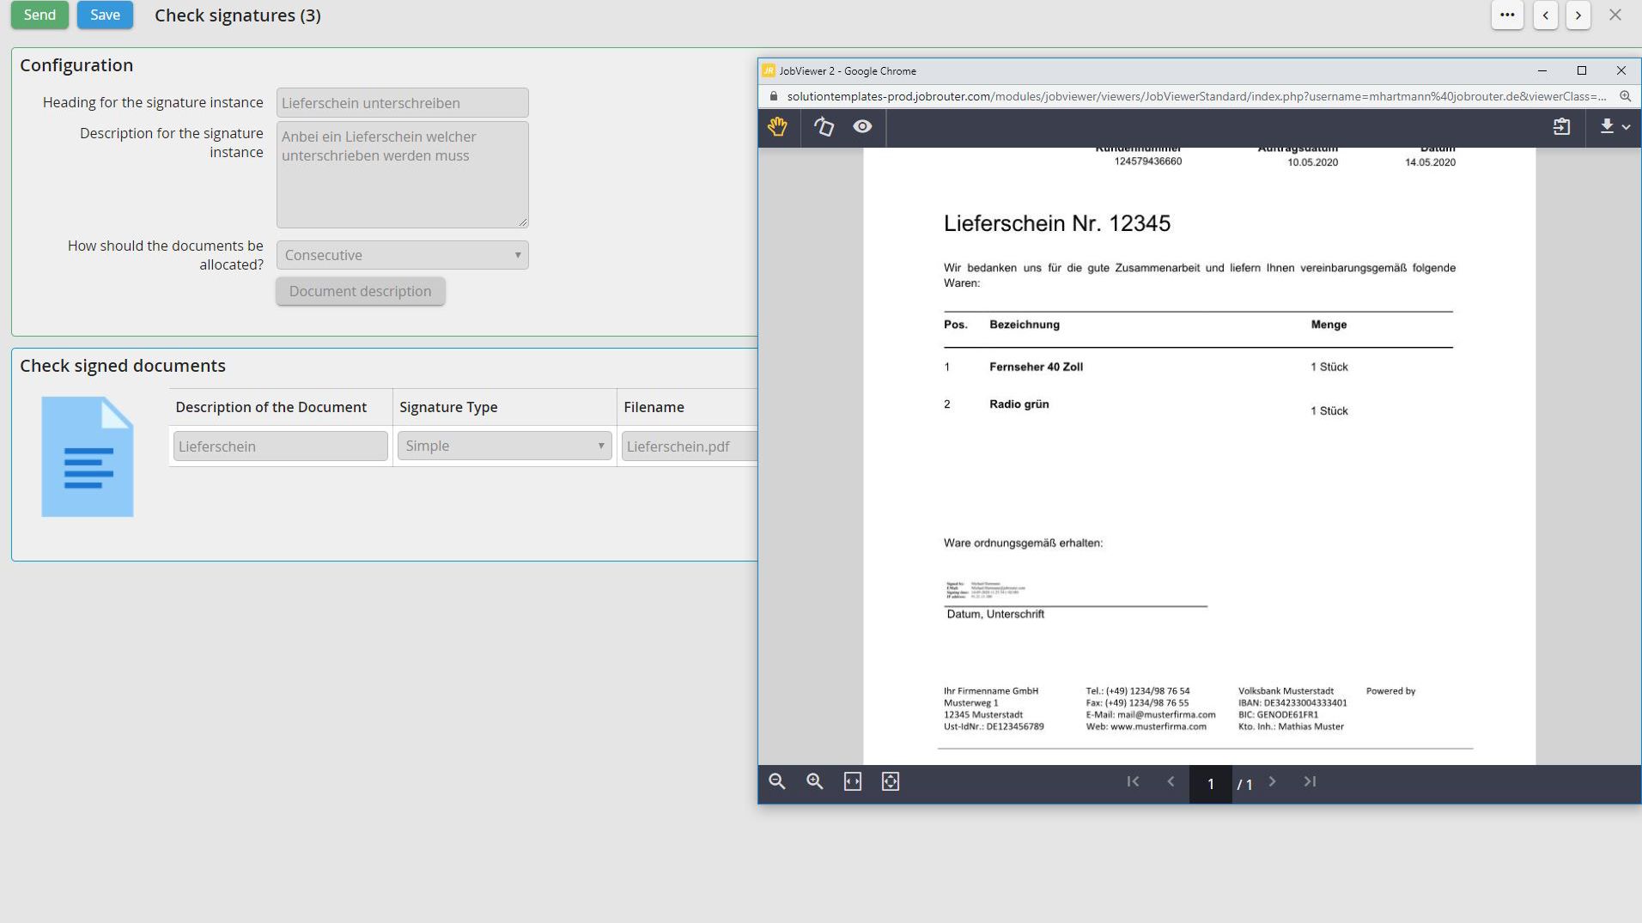Open the document allocation Consecutive dropdown
The image size is (1642, 923).
(x=402, y=255)
